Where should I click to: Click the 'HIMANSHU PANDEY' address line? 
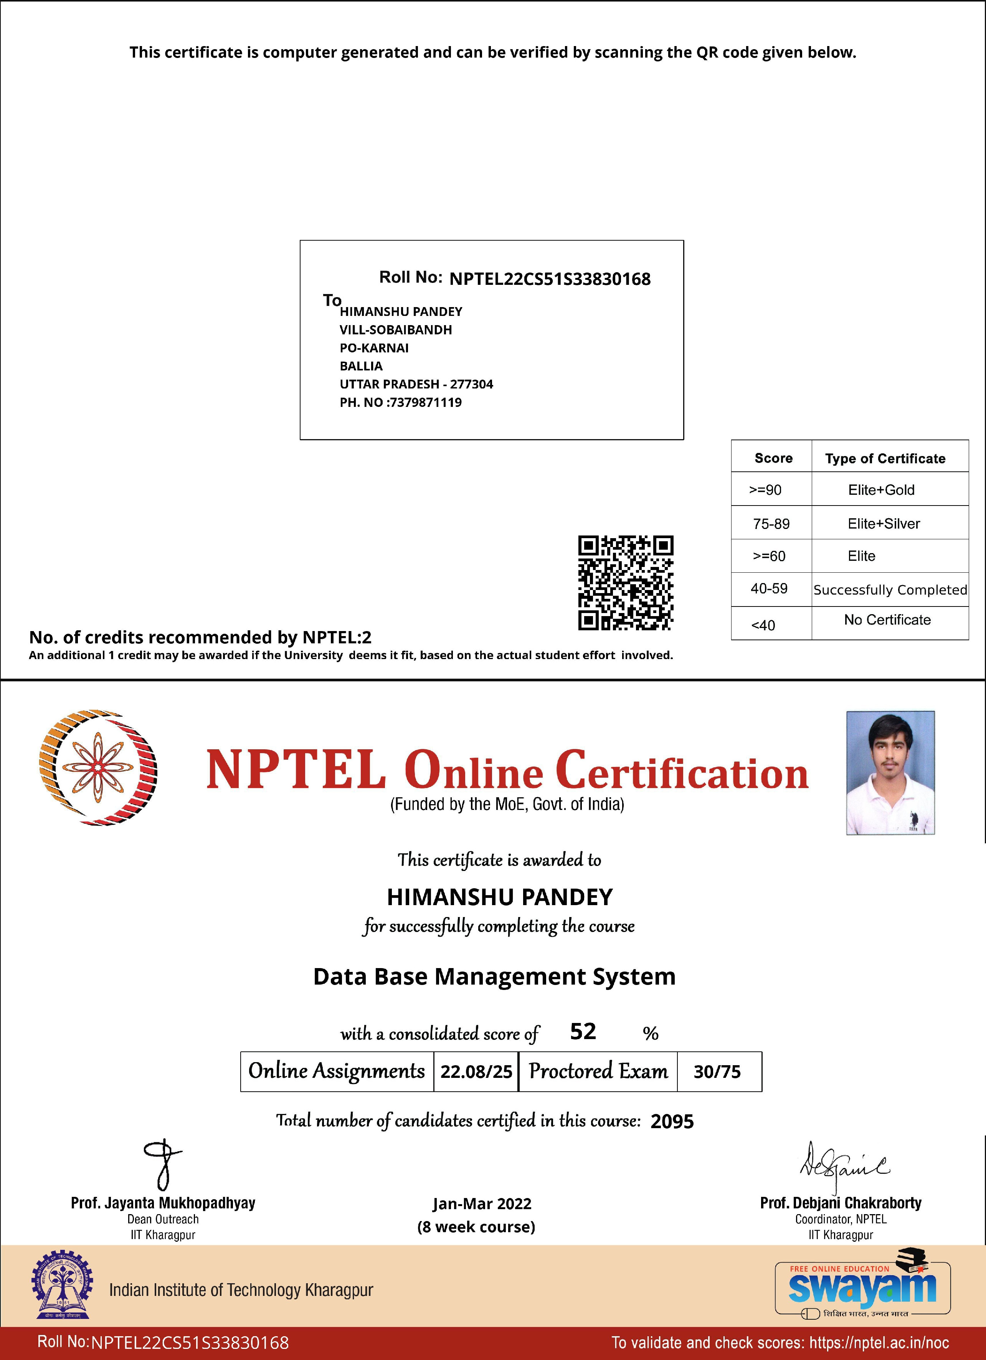pos(401,312)
